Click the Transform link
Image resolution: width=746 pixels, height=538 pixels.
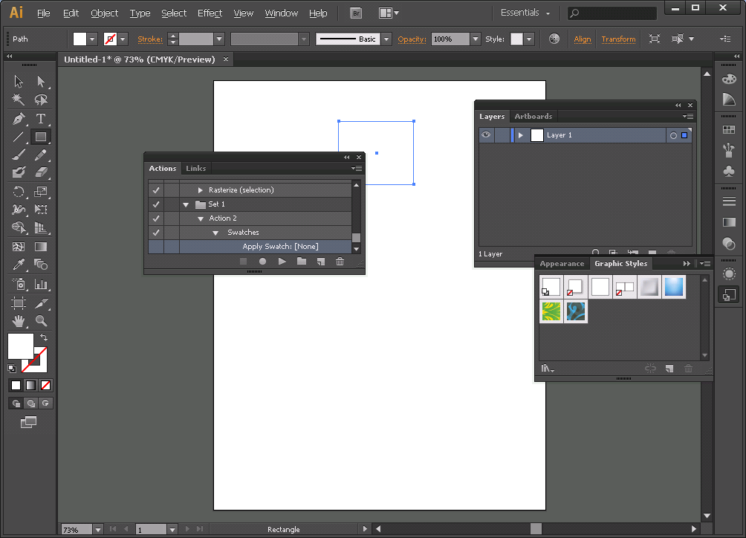618,39
